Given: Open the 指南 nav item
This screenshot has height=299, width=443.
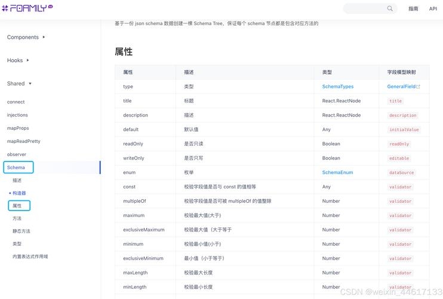Looking at the screenshot, I should pos(413,9).
